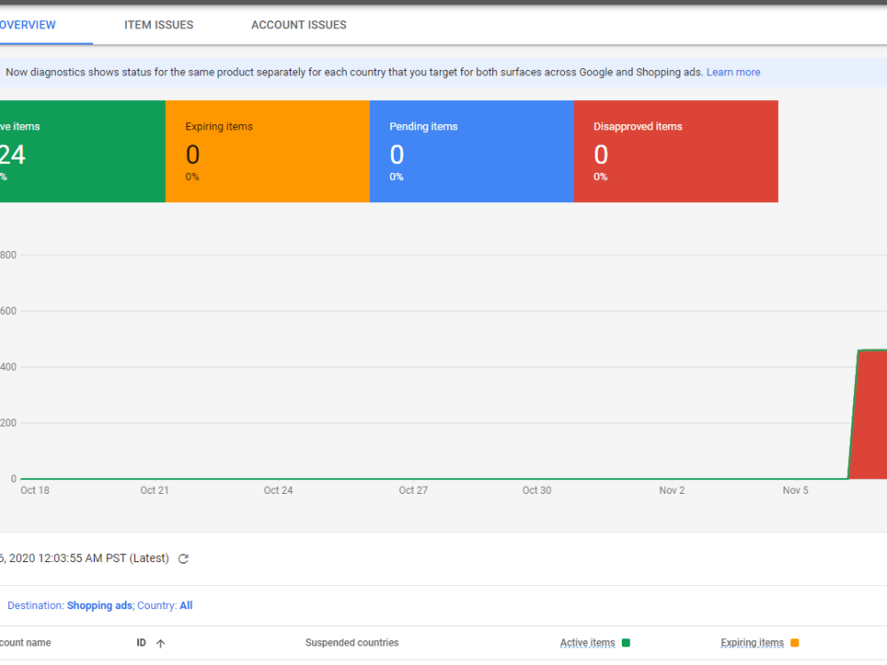
Task: Open the Account Issues tab
Action: coord(299,25)
